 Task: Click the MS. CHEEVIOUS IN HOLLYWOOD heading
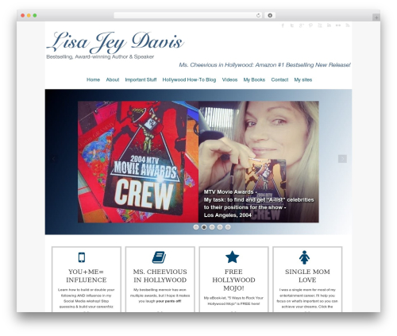[x=160, y=276]
